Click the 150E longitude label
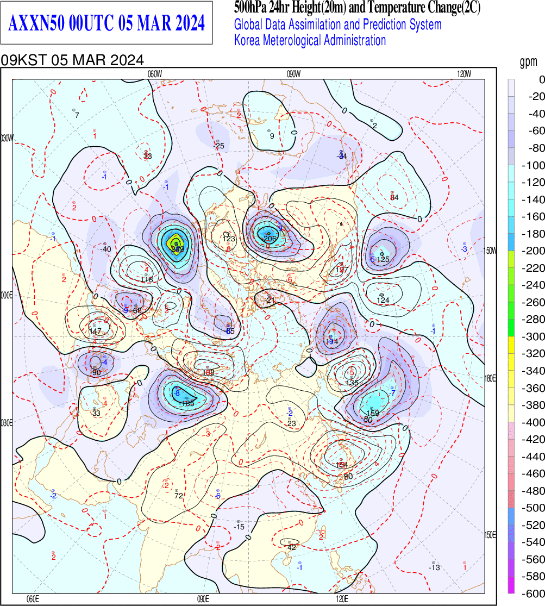The image size is (545, 606). (x=491, y=535)
